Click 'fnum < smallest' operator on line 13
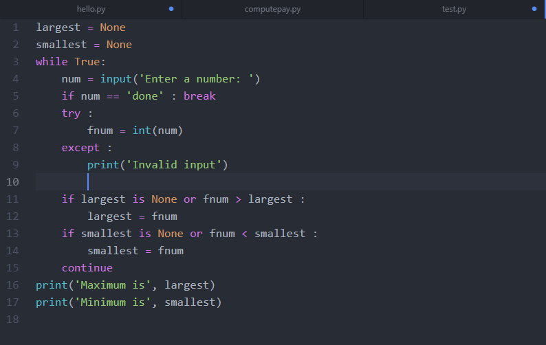Image resolution: width=546 pixels, height=345 pixels. (244, 234)
